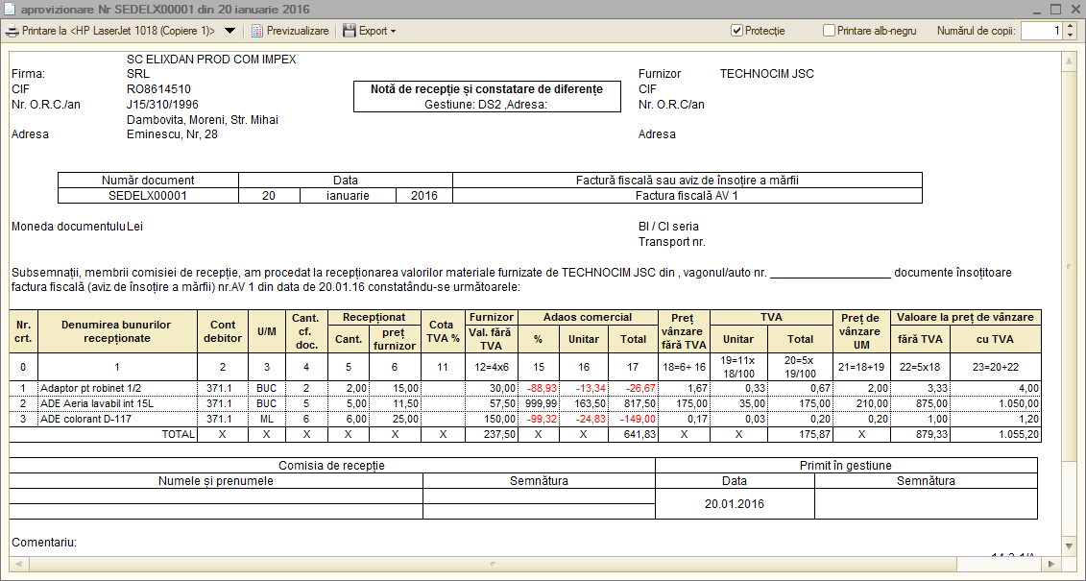Viewport: 1086px width, 581px height.
Task: Click horizontal scrollbar right arrow
Action: (x=1052, y=564)
